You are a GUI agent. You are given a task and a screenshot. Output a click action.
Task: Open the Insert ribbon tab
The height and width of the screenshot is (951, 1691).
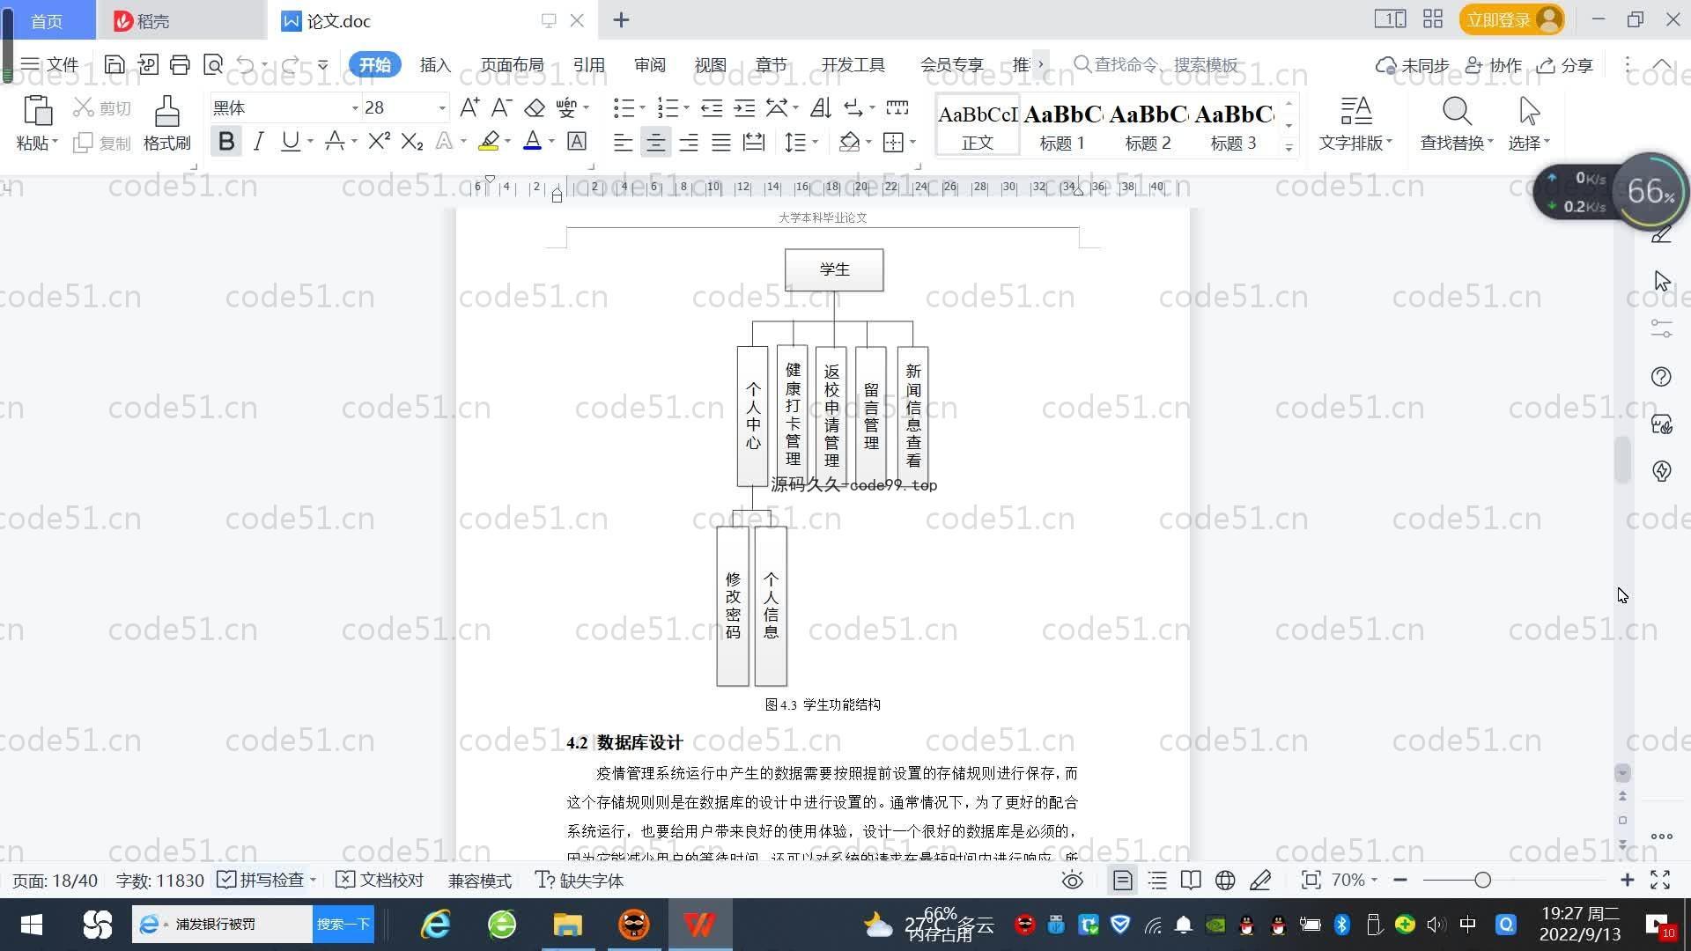[x=435, y=65]
